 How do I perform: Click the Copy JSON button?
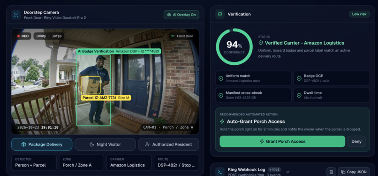(354, 172)
